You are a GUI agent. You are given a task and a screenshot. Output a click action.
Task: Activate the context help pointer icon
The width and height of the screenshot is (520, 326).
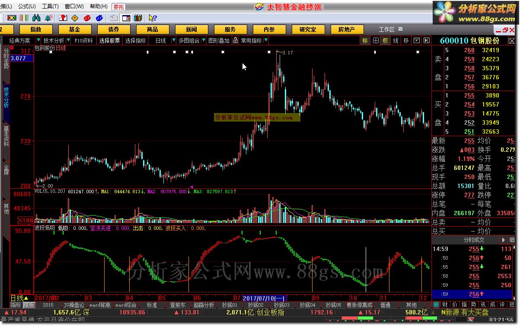click(153, 18)
